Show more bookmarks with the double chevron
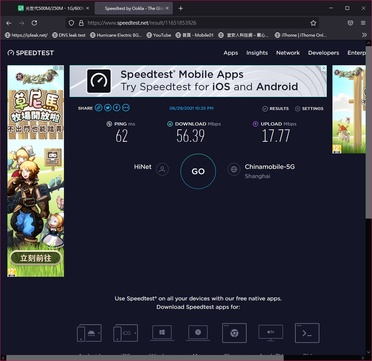Image resolution: width=372 pixels, height=361 pixels. click(x=364, y=35)
